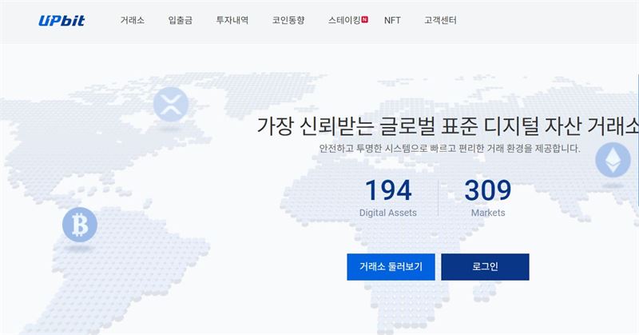Open the NFT menu item
This screenshot has height=335, width=639.
coord(392,21)
